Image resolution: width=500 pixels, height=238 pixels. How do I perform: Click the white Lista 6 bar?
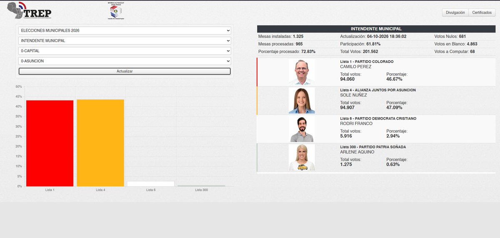[150, 183]
